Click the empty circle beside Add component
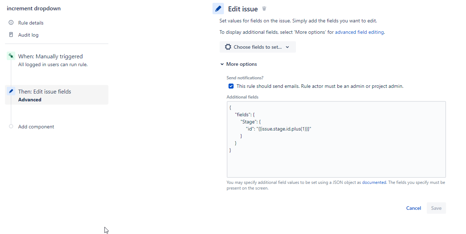 (x=11, y=126)
